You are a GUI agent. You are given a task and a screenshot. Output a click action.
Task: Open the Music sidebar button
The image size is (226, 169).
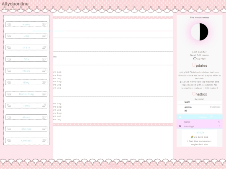[x=26, y=71]
